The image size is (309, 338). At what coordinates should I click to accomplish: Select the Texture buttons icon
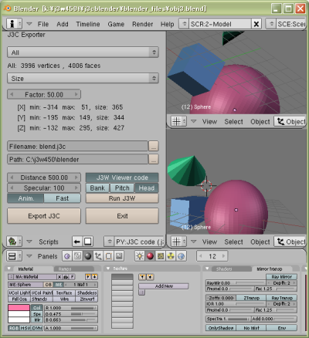[161, 256]
